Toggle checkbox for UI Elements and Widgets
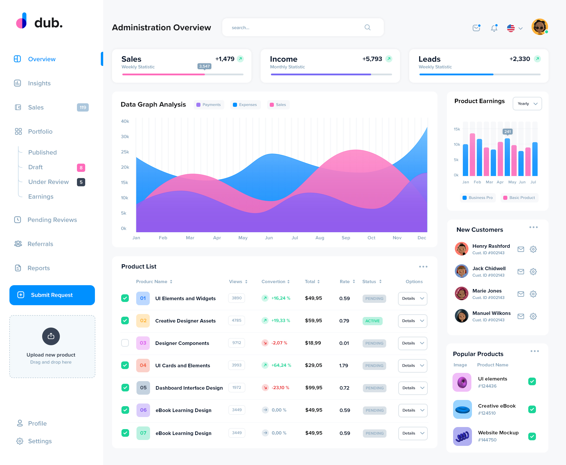The height and width of the screenshot is (465, 566). point(125,298)
